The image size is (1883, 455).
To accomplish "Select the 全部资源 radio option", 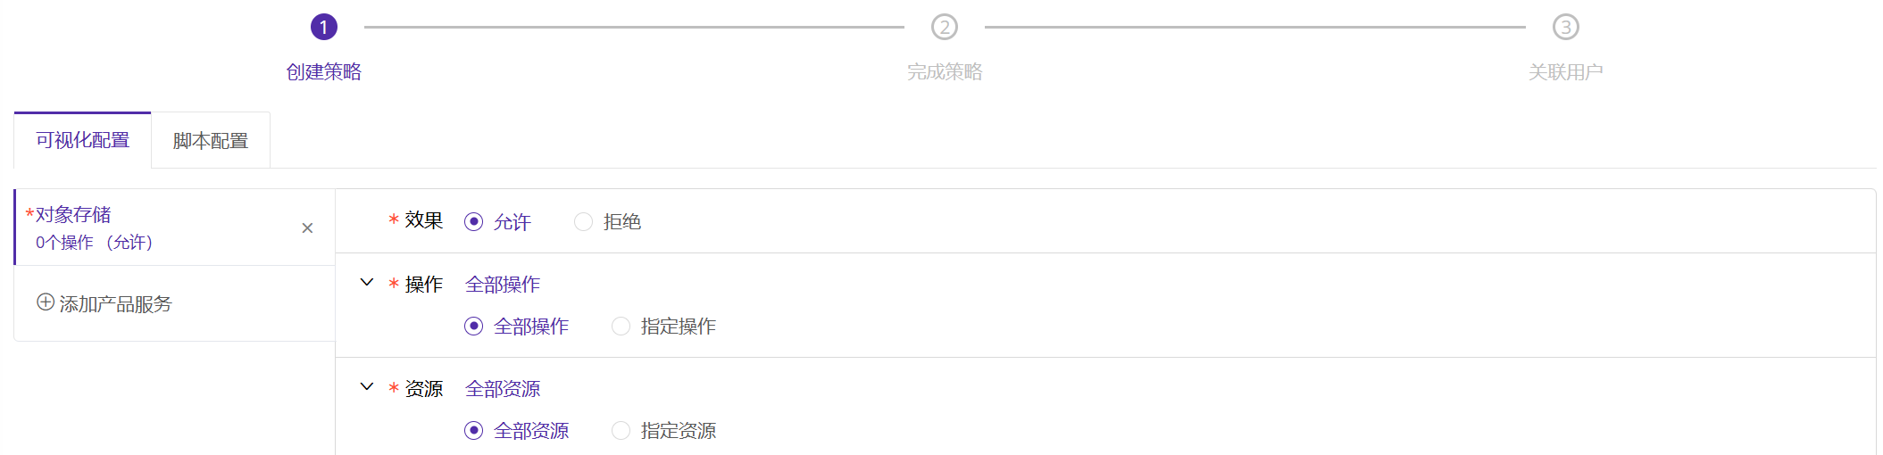I will coord(474,431).
